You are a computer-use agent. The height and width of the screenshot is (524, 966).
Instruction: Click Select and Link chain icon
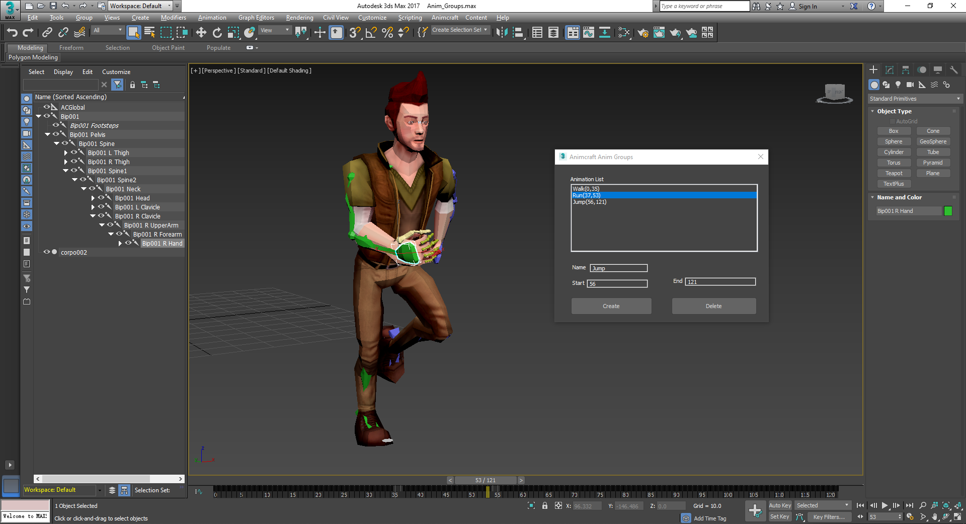click(47, 33)
